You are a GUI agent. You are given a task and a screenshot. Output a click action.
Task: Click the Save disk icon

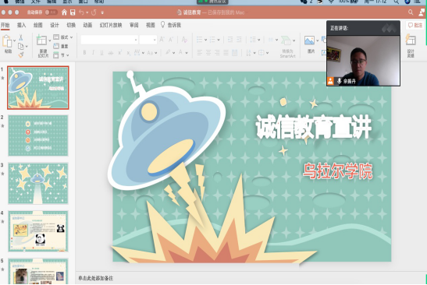coord(73,12)
